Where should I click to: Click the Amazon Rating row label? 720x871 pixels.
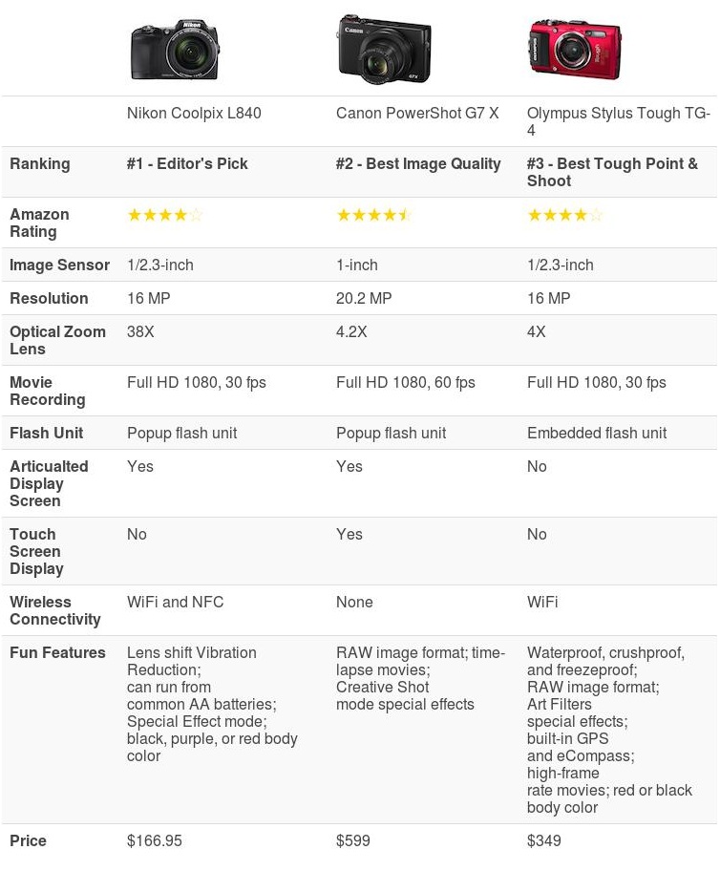(x=39, y=223)
